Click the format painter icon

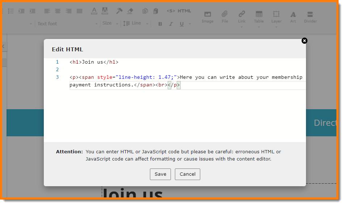(119, 11)
